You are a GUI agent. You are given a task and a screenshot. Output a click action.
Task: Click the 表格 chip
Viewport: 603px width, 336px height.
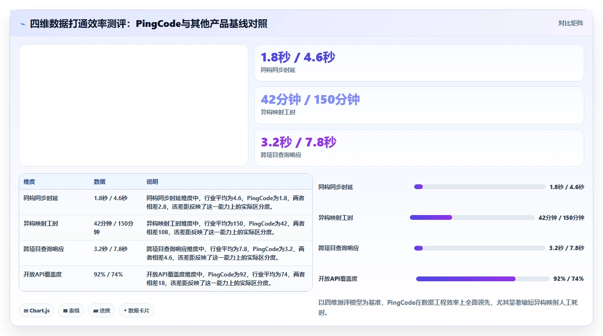71,311
